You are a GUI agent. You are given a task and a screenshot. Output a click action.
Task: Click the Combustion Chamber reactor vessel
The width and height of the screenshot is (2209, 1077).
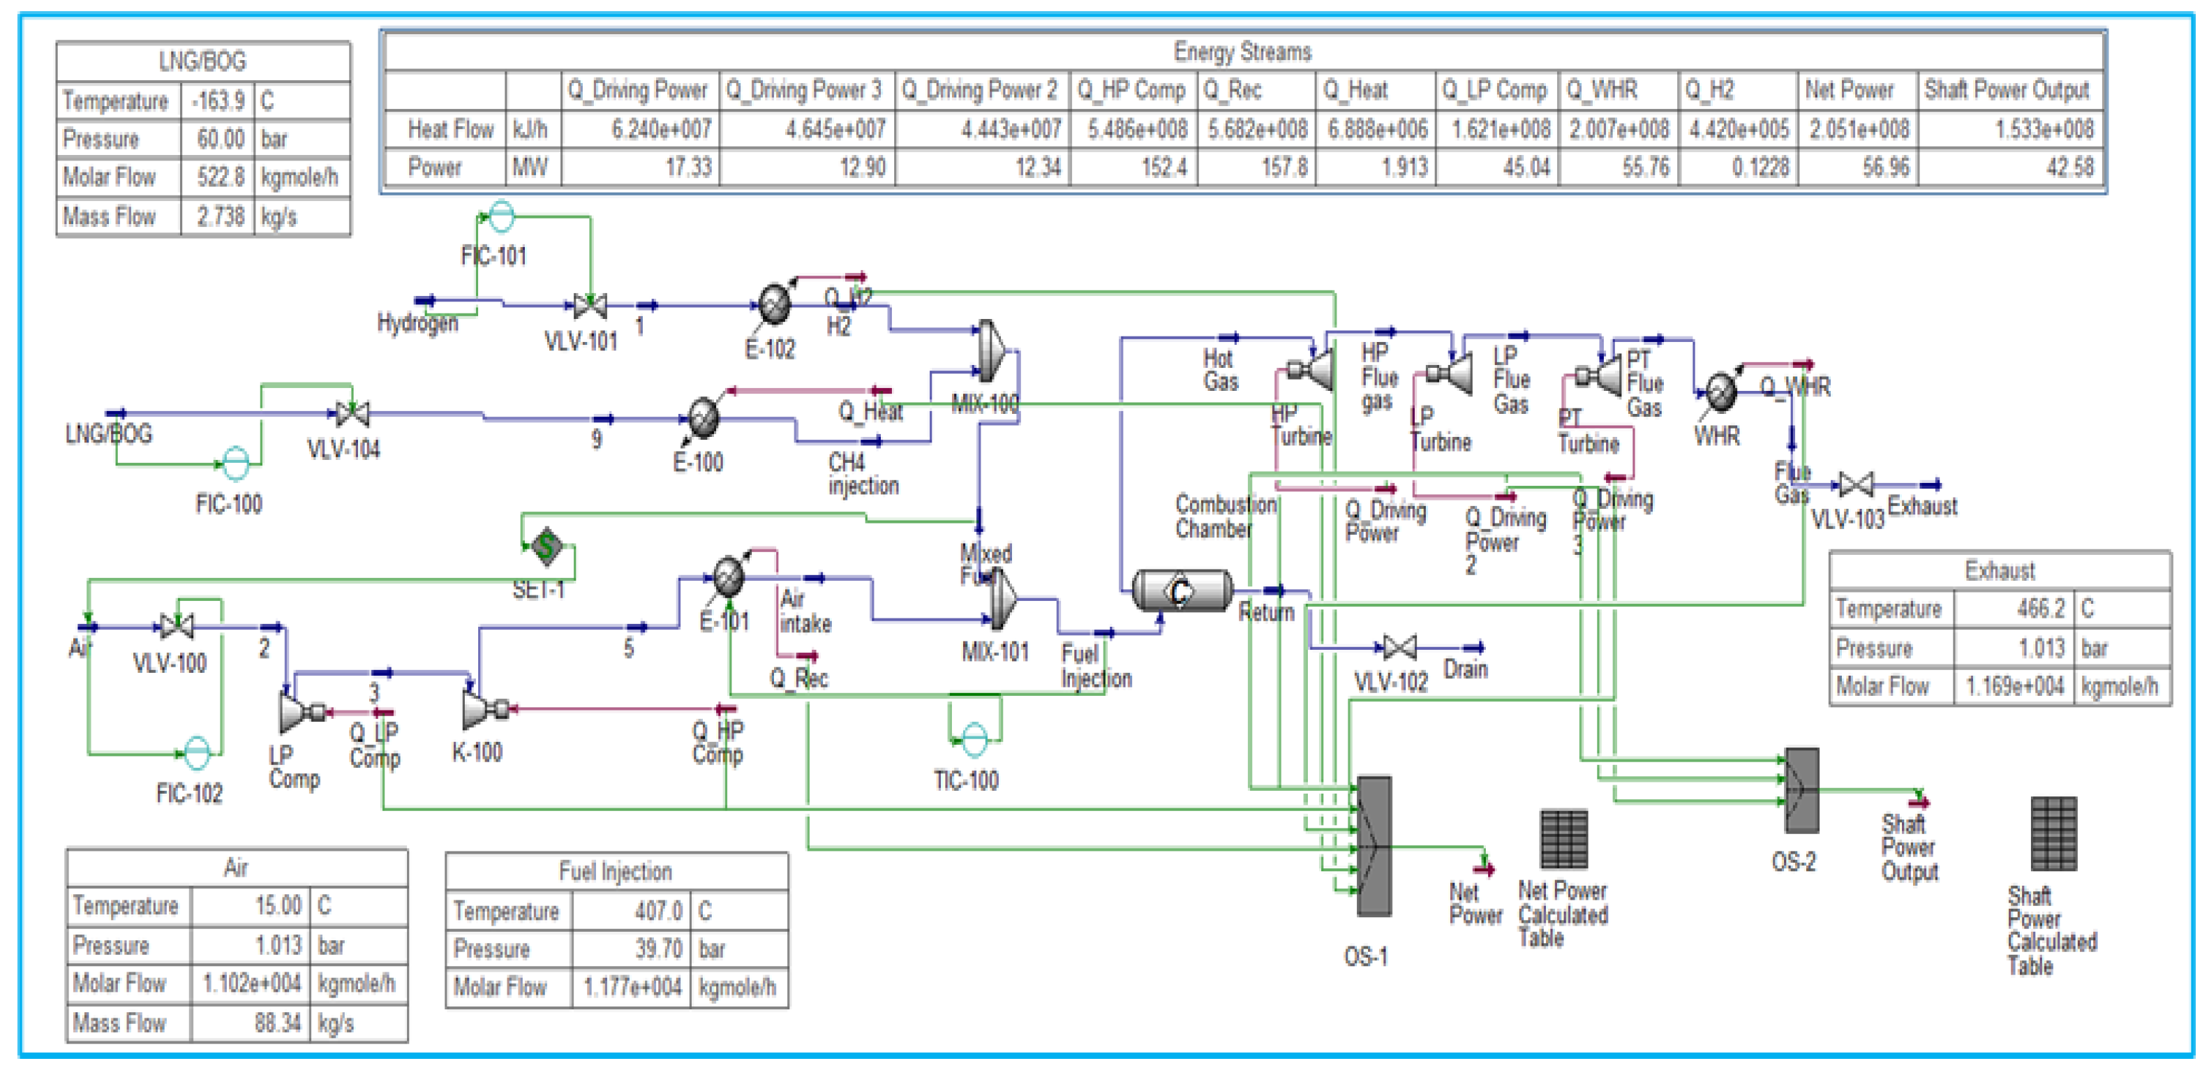pos(1182,591)
